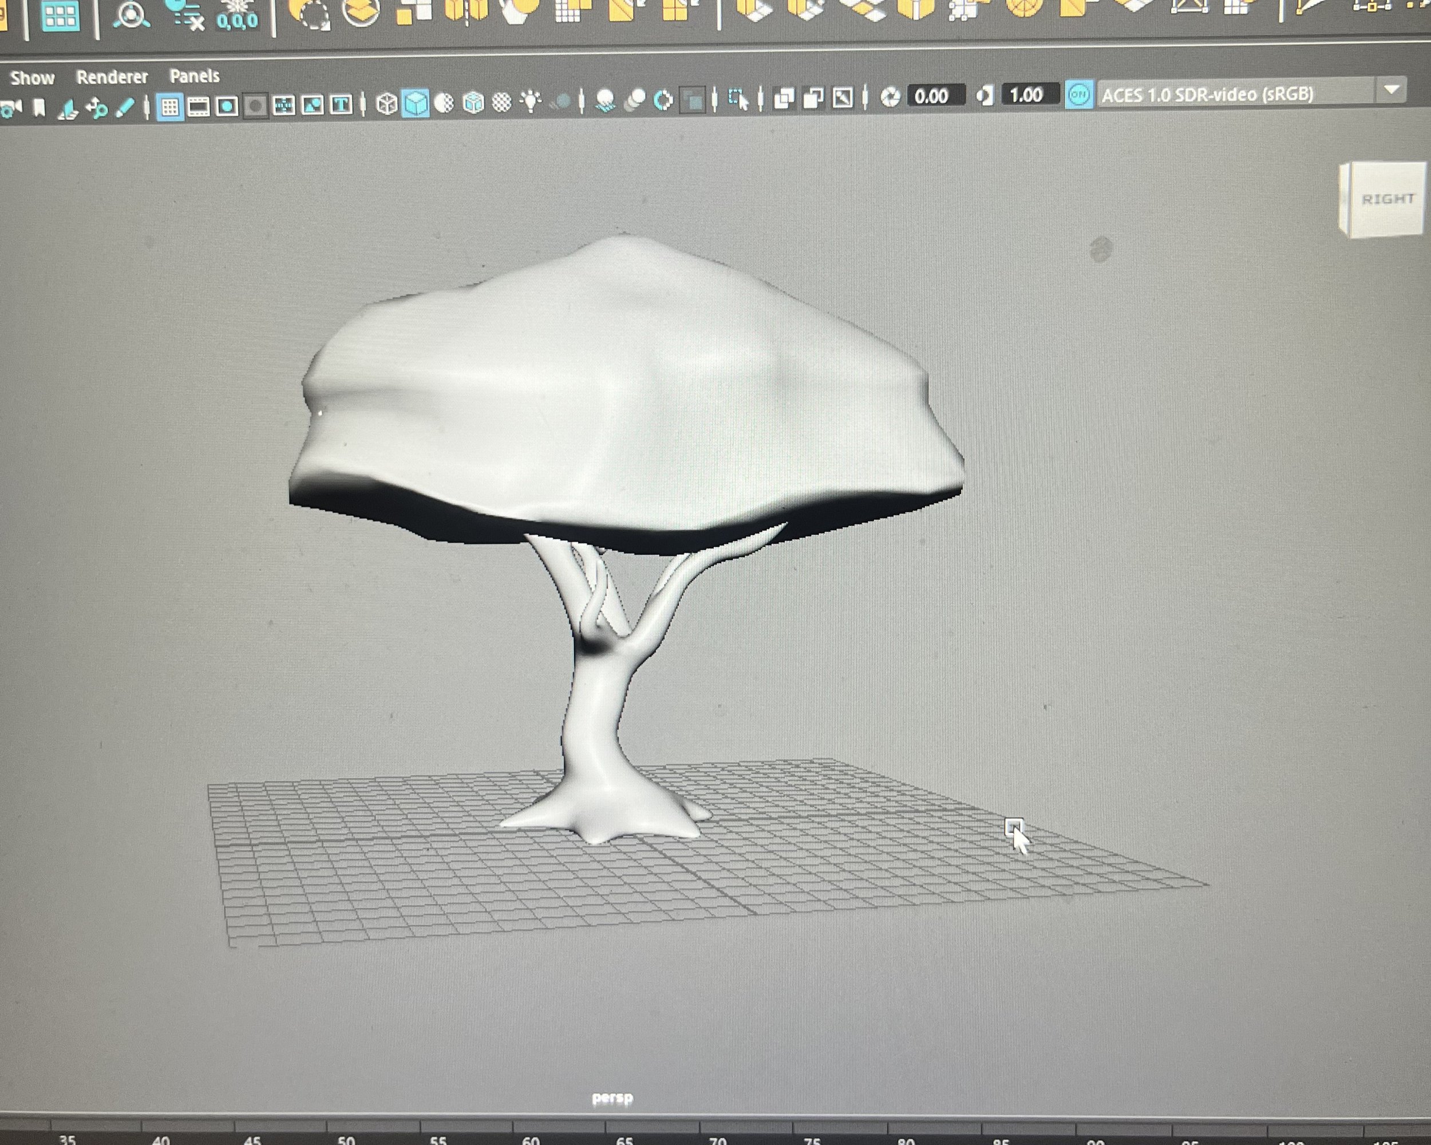Toggle the viewport grid button
The height and width of the screenshot is (1145, 1431).
[x=170, y=106]
